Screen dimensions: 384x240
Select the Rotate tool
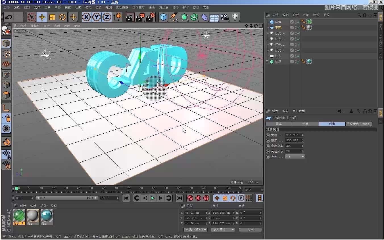(x=62, y=17)
